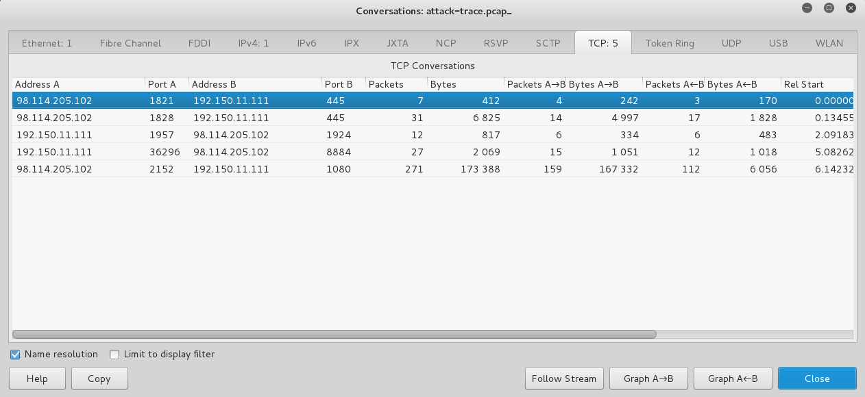This screenshot has width=865, height=397.
Task: Open the USB conversations tab
Action: [778, 42]
